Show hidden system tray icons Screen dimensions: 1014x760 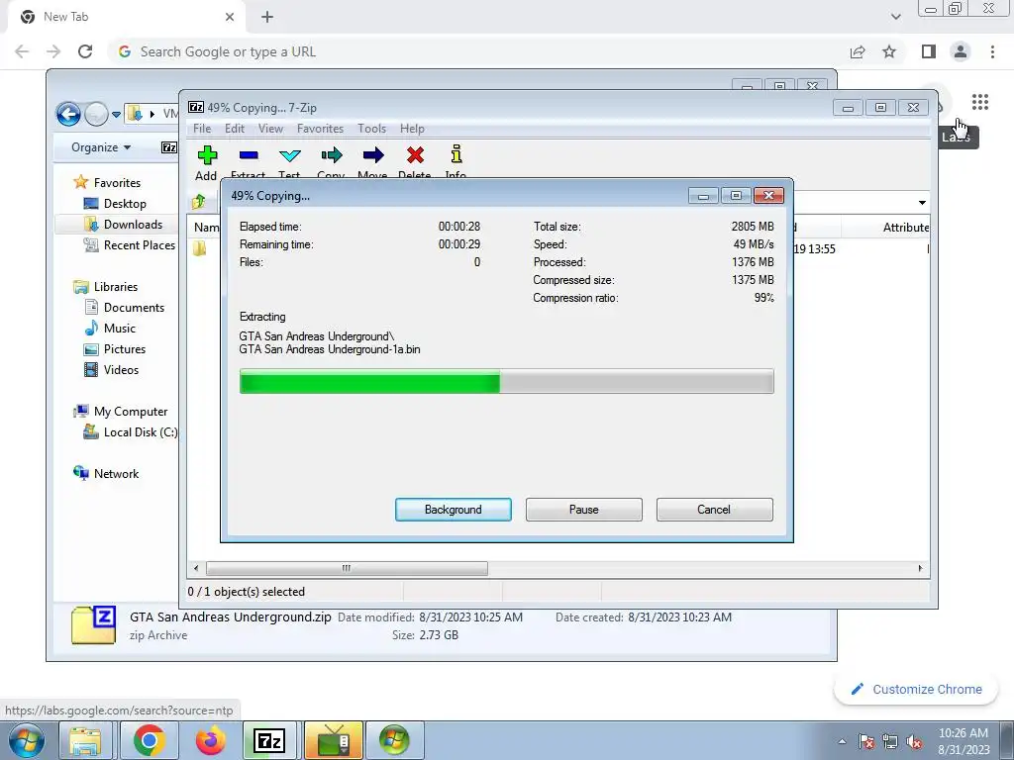click(842, 741)
